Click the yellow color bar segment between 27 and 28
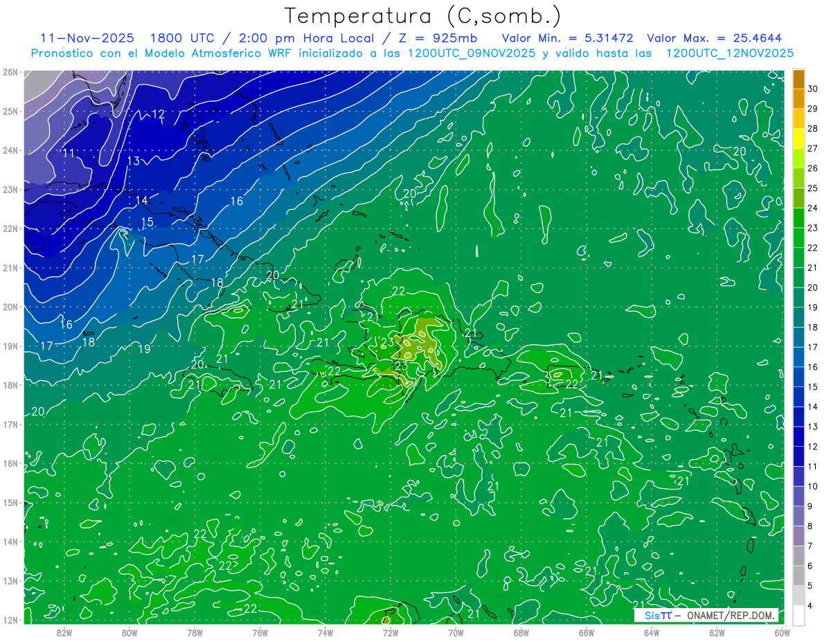831x642 pixels. [798, 139]
